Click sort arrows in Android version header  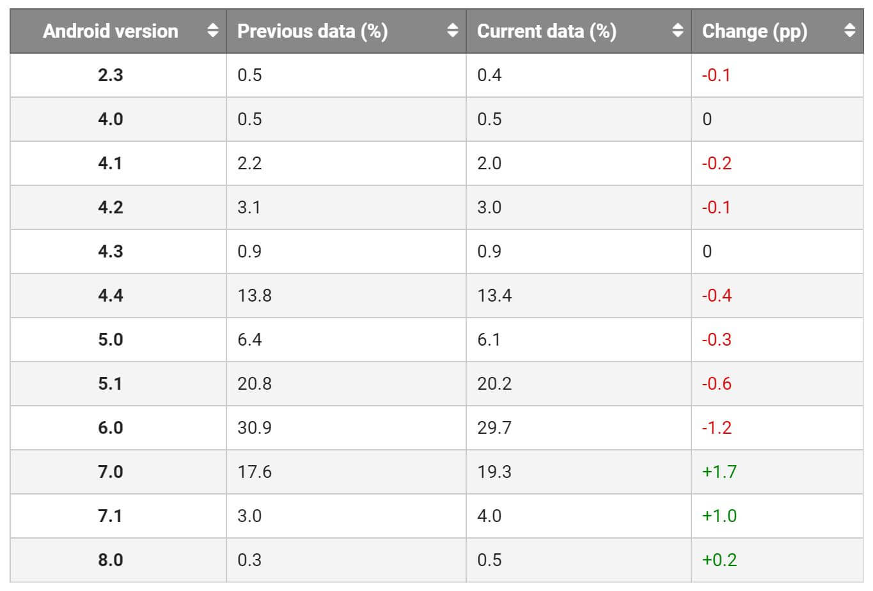(213, 31)
